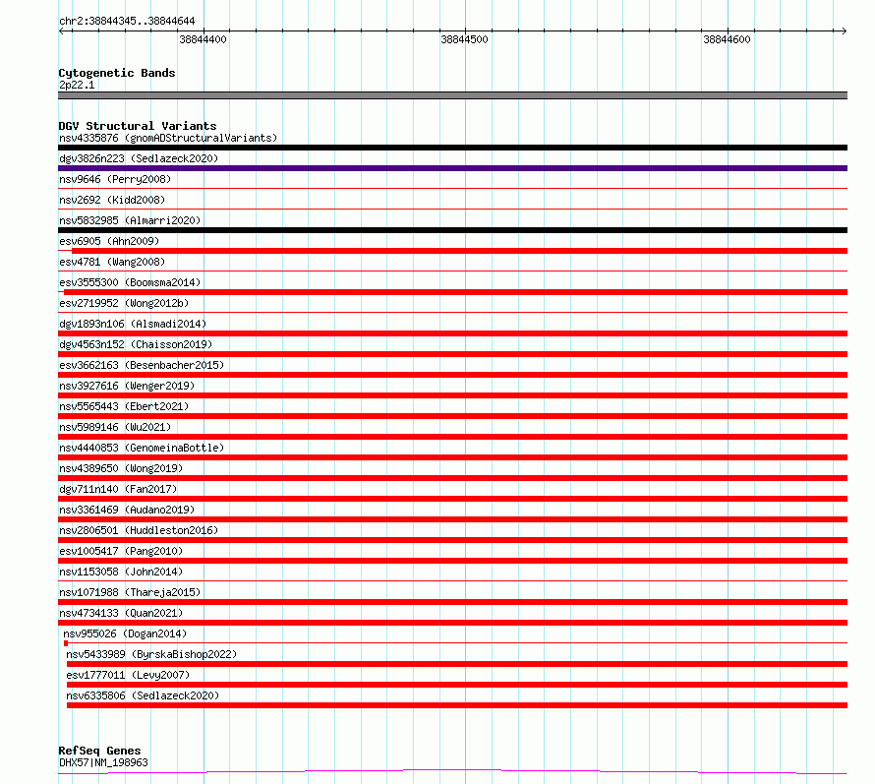Image resolution: width=875 pixels, height=784 pixels.
Task: Open variant nsv4389650 (Wong2019)
Action: point(121,468)
